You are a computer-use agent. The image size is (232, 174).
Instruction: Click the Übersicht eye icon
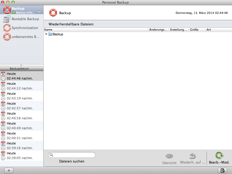(x=169, y=156)
